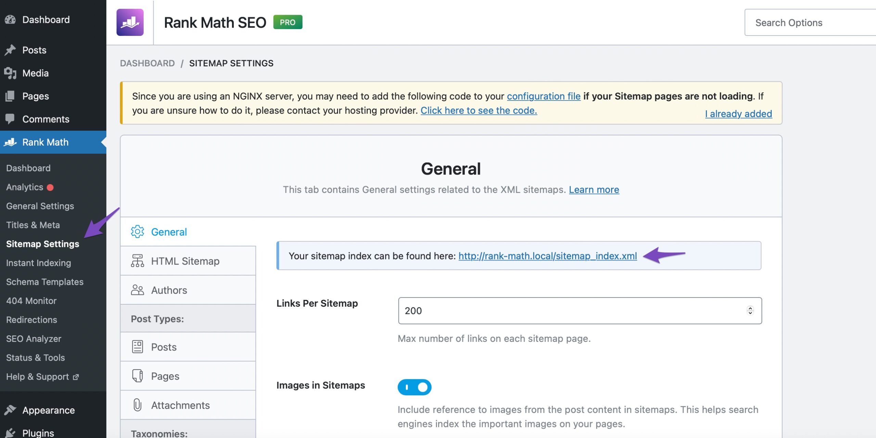
Task: Open Sitemap Settings submenu item
Action: tap(42, 244)
